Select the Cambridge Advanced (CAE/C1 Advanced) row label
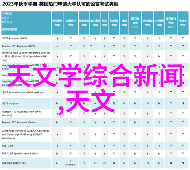Image resolution: width=190 pixels, height=170 pixels. [25, 134]
